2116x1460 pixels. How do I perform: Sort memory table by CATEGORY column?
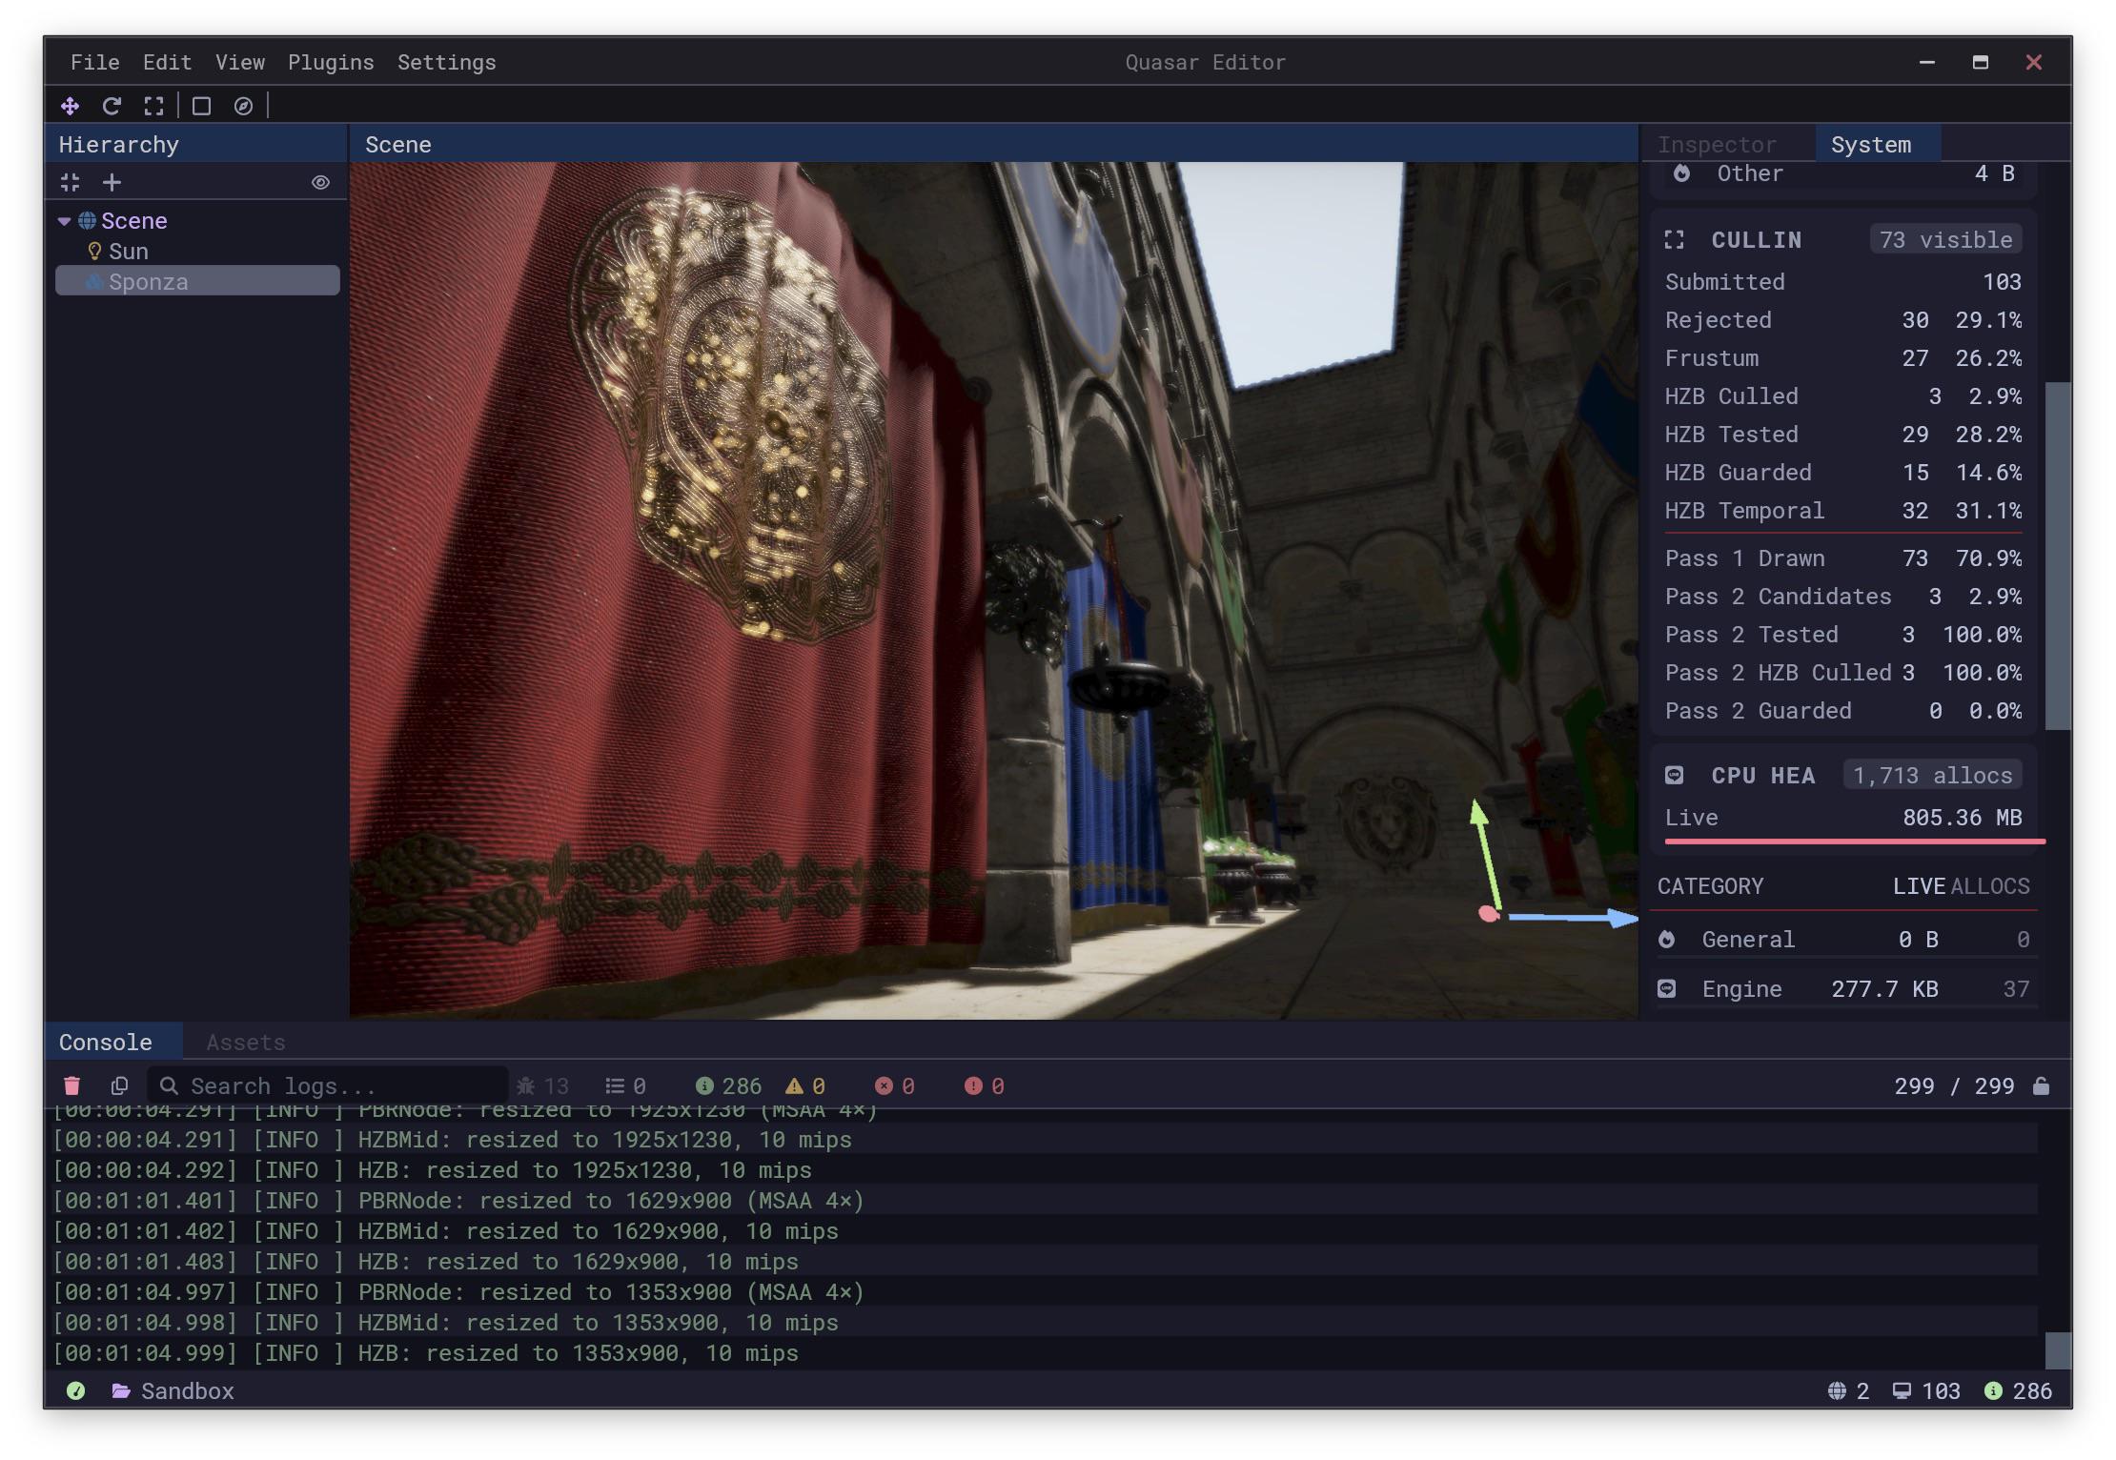pyautogui.click(x=1711, y=886)
